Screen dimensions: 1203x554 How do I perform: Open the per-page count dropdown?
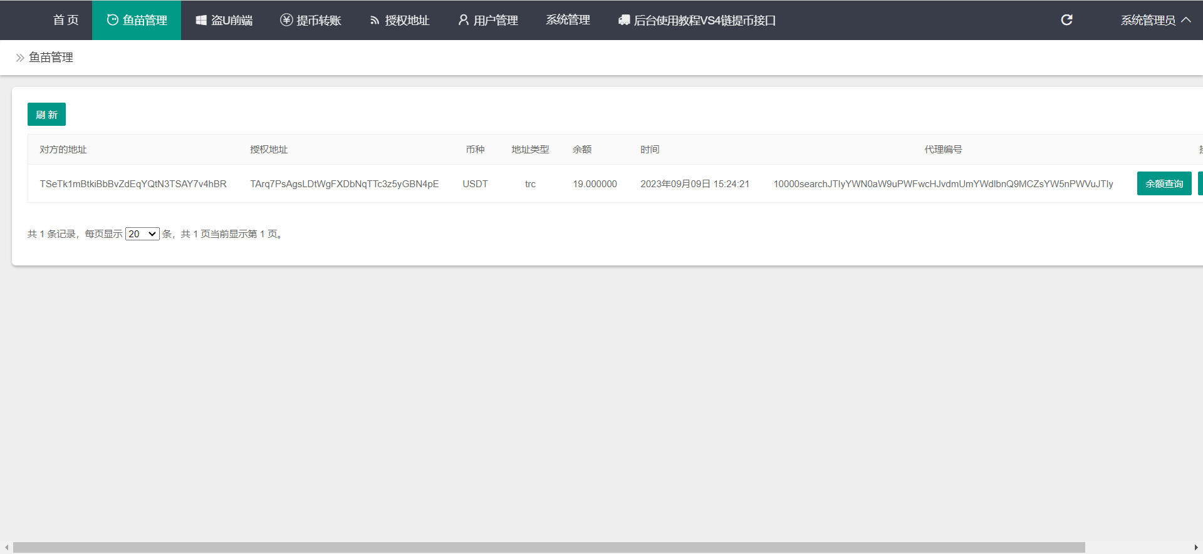pos(142,233)
